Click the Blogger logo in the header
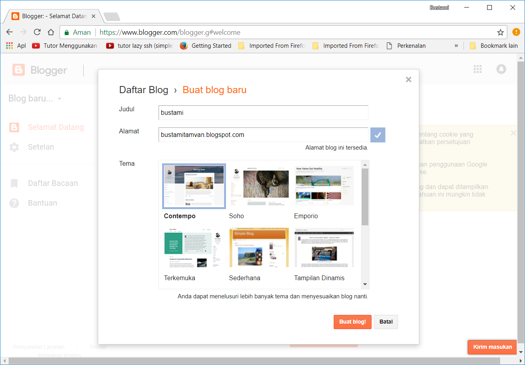The width and height of the screenshot is (525, 365). (39, 70)
